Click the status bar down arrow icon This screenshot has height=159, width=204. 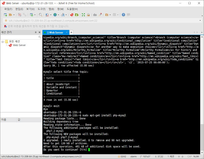tap(182, 156)
